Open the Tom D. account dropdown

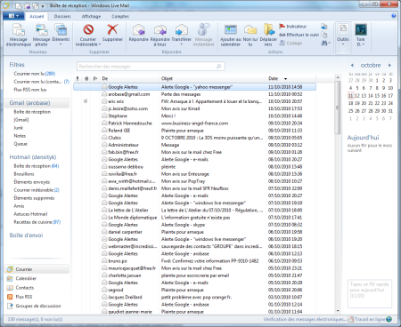(361, 35)
